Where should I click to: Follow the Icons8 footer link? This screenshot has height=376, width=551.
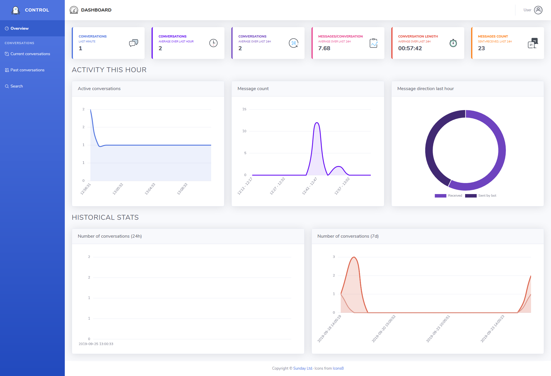click(338, 368)
